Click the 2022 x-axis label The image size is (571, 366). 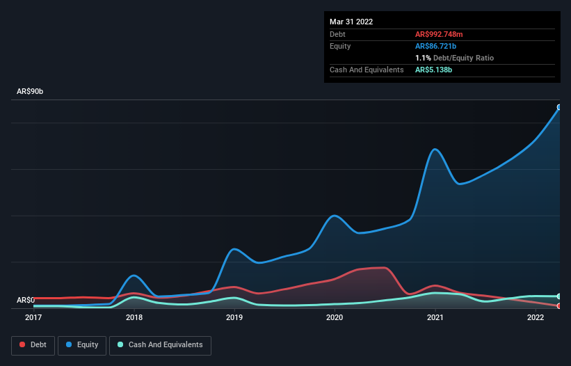click(x=536, y=317)
